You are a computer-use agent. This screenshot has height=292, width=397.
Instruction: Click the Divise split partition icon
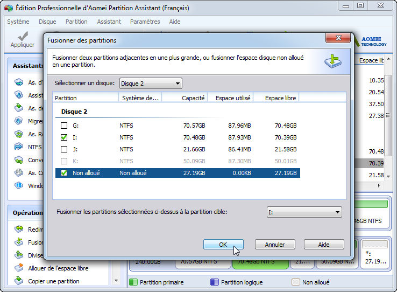pos(19,255)
